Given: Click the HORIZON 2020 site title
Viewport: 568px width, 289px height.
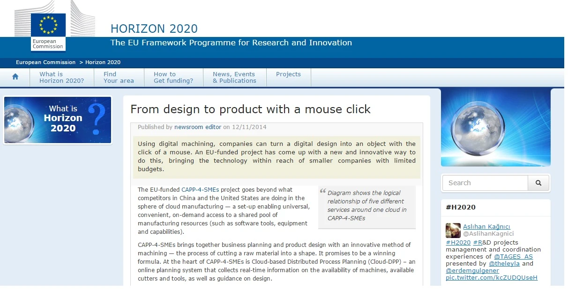Looking at the screenshot, I should [154, 29].
